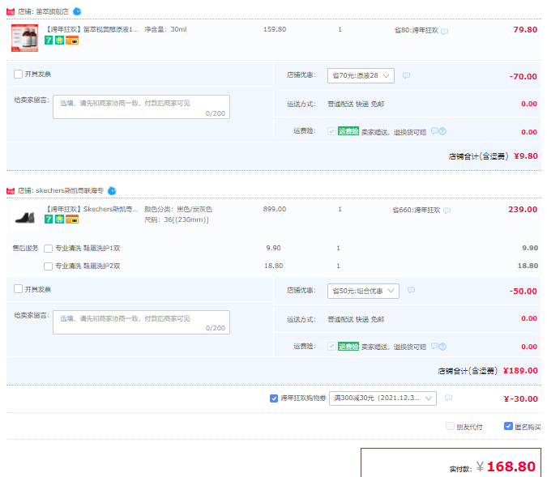Open info bubble next to 满300减30元 coupon
The width and height of the screenshot is (547, 477).
pos(449,398)
